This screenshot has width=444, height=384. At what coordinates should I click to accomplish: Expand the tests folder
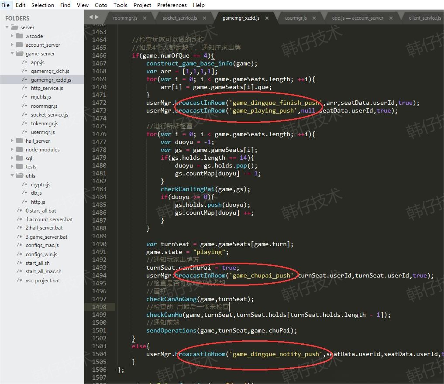(12, 166)
